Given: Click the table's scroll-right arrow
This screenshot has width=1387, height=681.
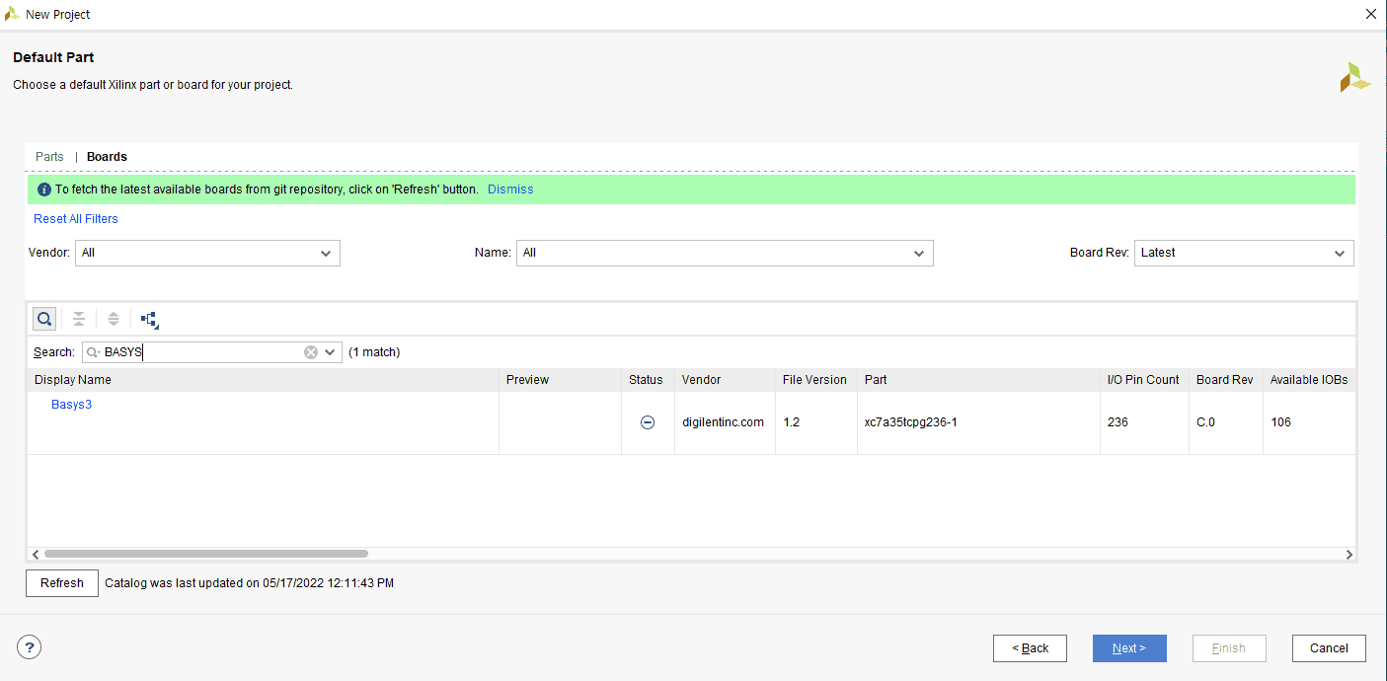Looking at the screenshot, I should click(1349, 555).
